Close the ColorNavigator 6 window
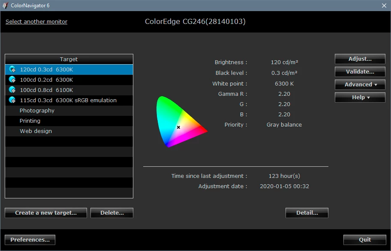Image resolution: width=391 pixels, height=251 pixels. 384,6
